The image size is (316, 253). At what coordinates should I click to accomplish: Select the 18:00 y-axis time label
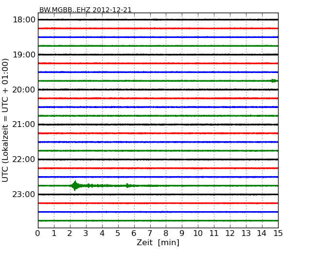click(24, 20)
